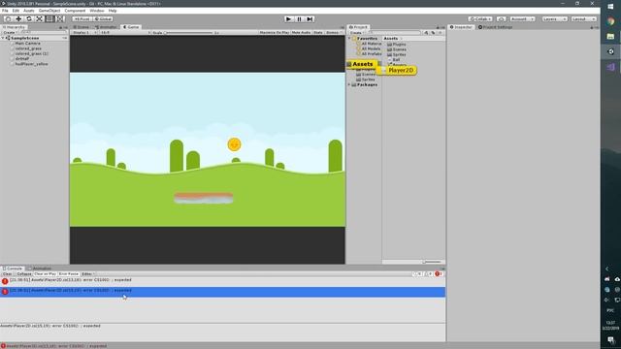Collapse the SampleScene tree
The height and width of the screenshot is (349, 621).
pos(3,38)
